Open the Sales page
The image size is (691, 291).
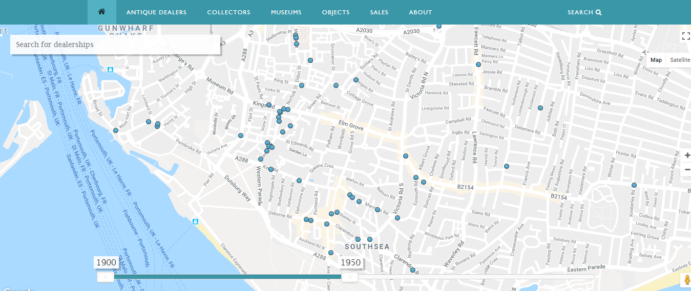tap(379, 12)
